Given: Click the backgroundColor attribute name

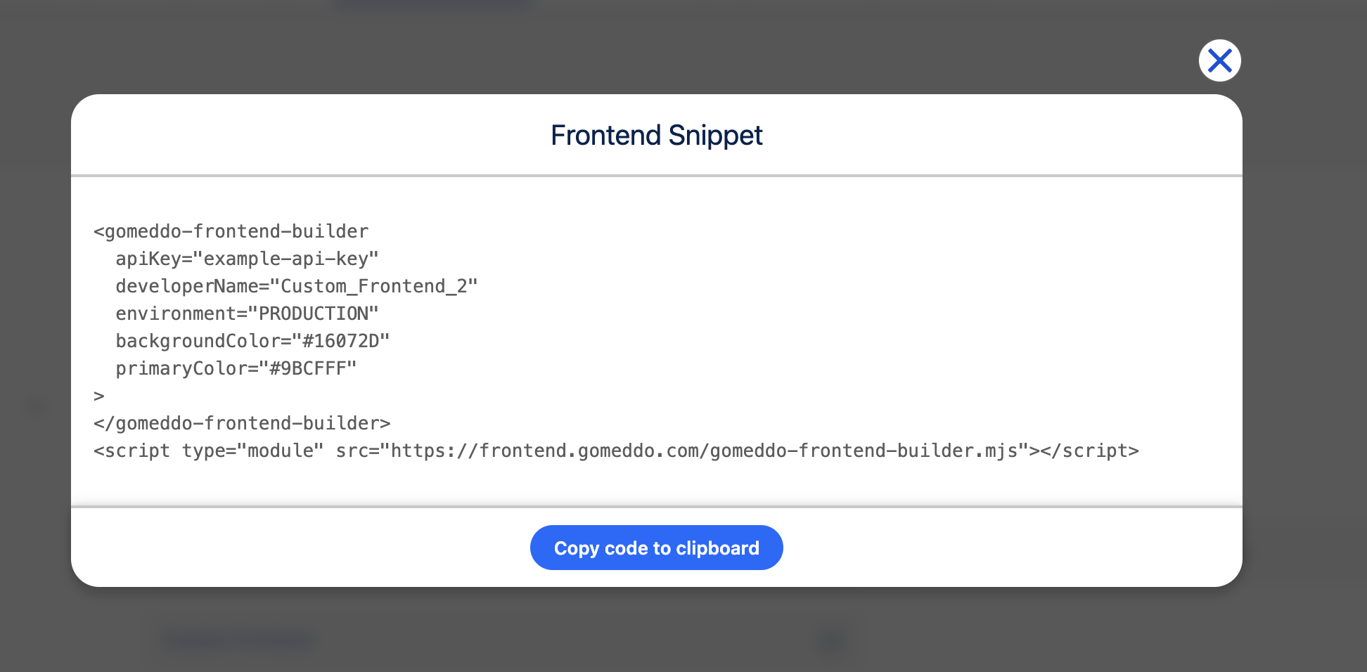Looking at the screenshot, I should click(198, 341).
